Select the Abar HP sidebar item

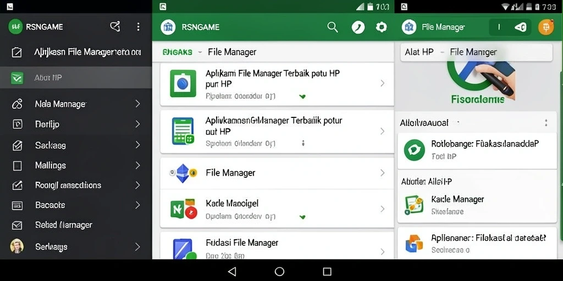(x=76, y=77)
